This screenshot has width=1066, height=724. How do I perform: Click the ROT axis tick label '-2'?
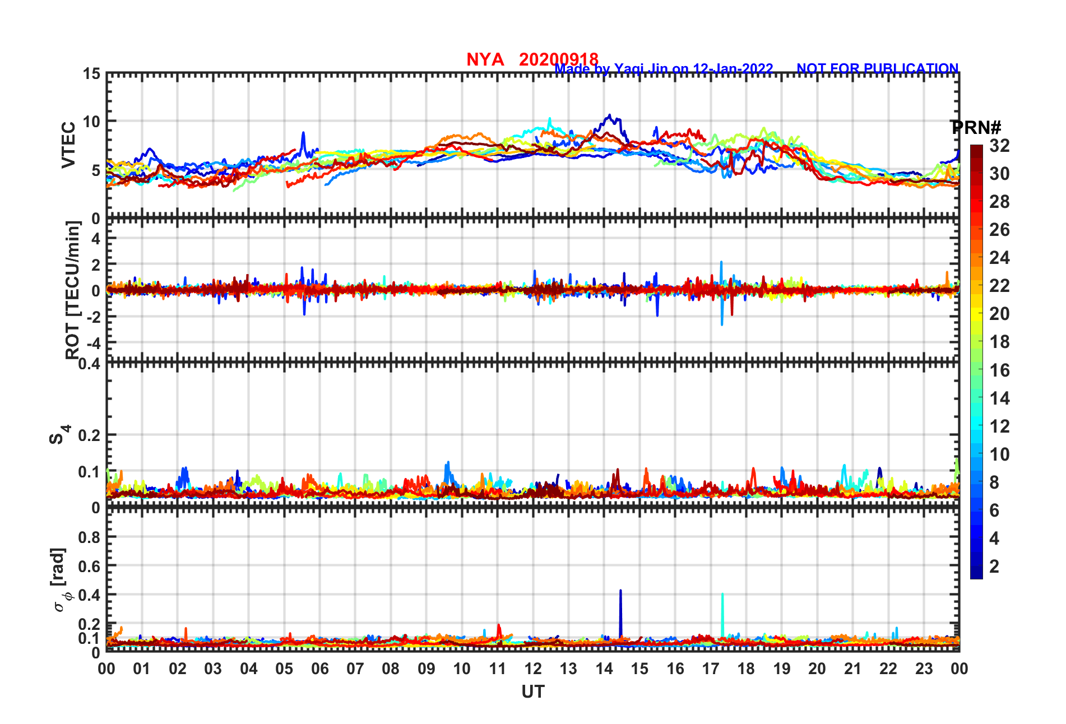tap(92, 317)
